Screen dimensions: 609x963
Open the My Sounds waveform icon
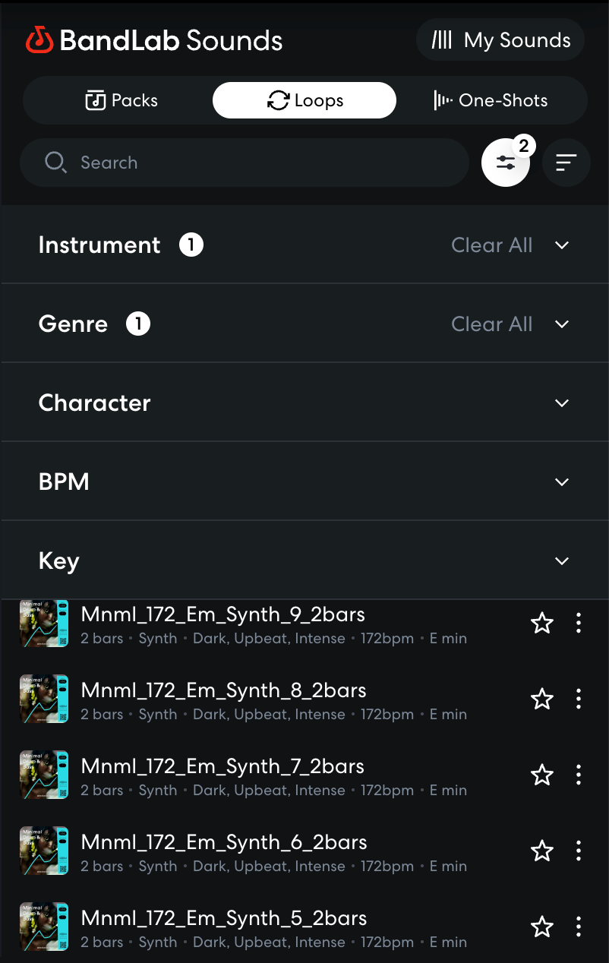[443, 39]
